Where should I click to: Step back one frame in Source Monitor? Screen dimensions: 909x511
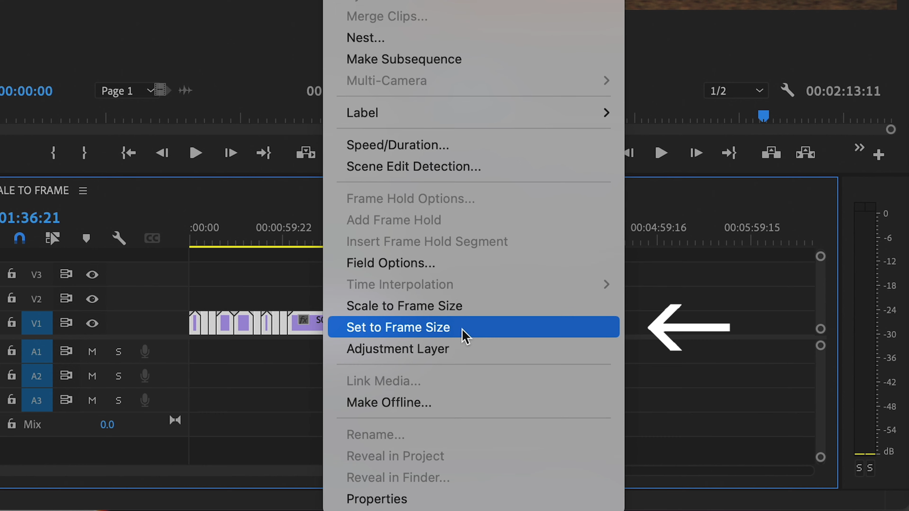pos(162,153)
